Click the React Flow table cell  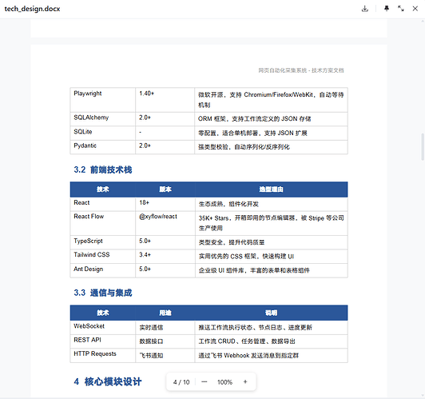[x=103, y=223]
